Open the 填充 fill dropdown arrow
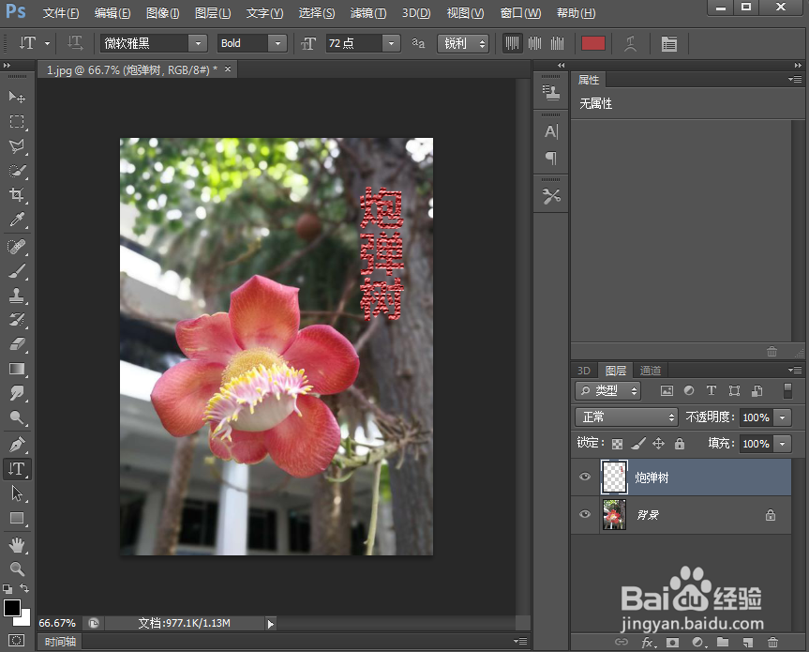Viewport: 809px width, 652px height. pyautogui.click(x=783, y=444)
